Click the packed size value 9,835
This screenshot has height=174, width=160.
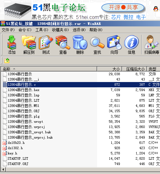(140, 111)
